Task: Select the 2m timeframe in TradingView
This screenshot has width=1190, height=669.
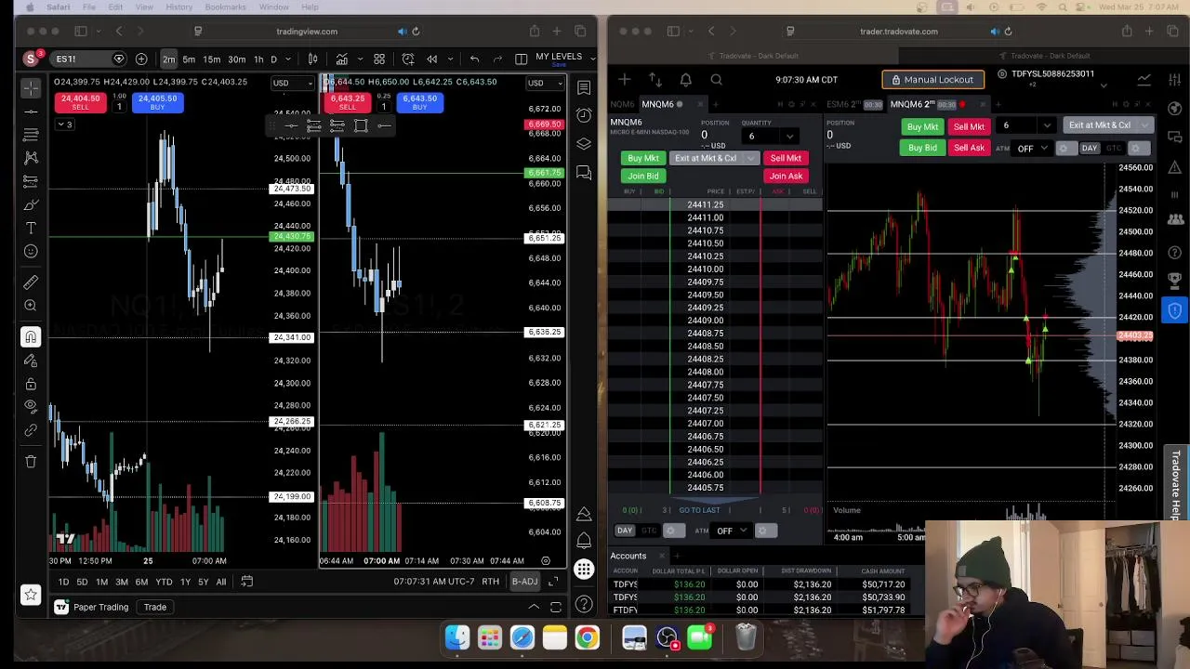Action: point(169,59)
